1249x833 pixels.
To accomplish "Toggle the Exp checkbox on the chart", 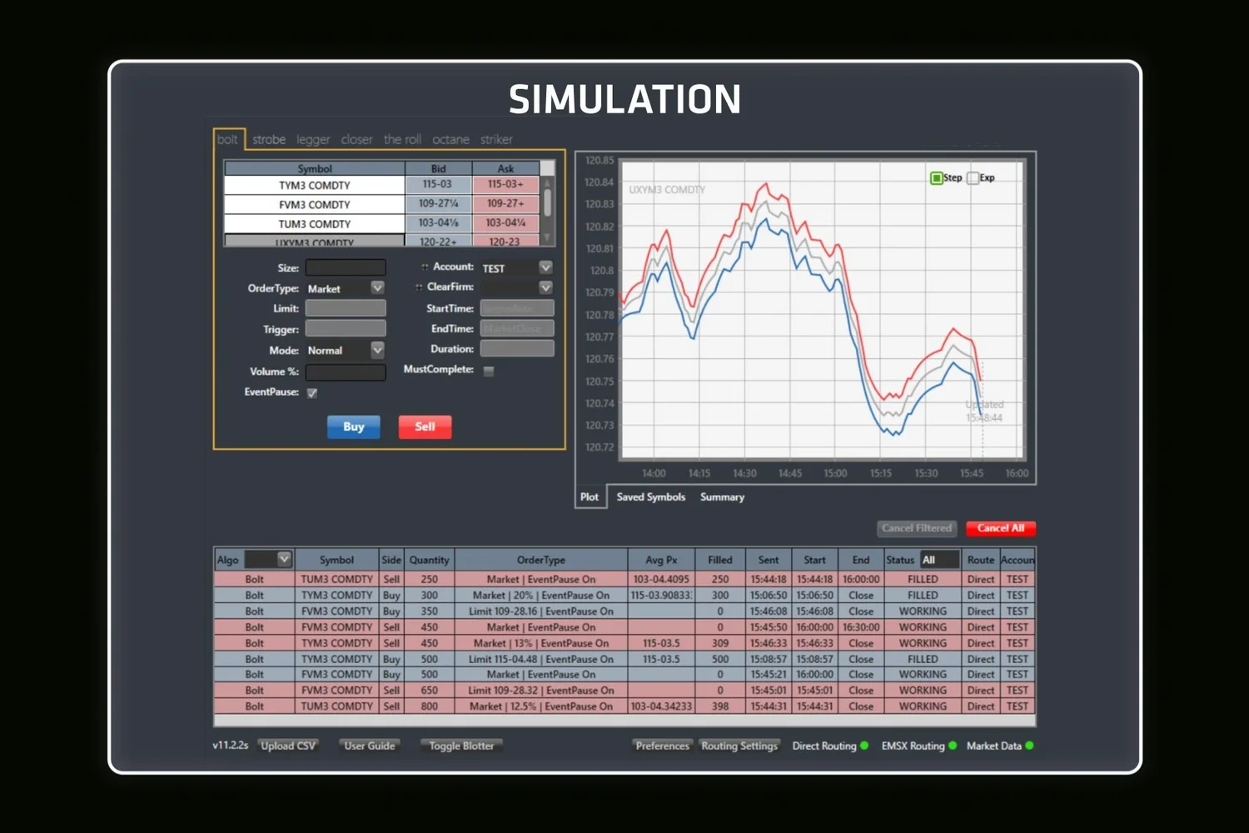I will [x=973, y=177].
